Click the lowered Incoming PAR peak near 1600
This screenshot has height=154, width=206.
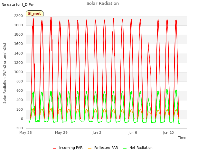[x=148, y=42]
